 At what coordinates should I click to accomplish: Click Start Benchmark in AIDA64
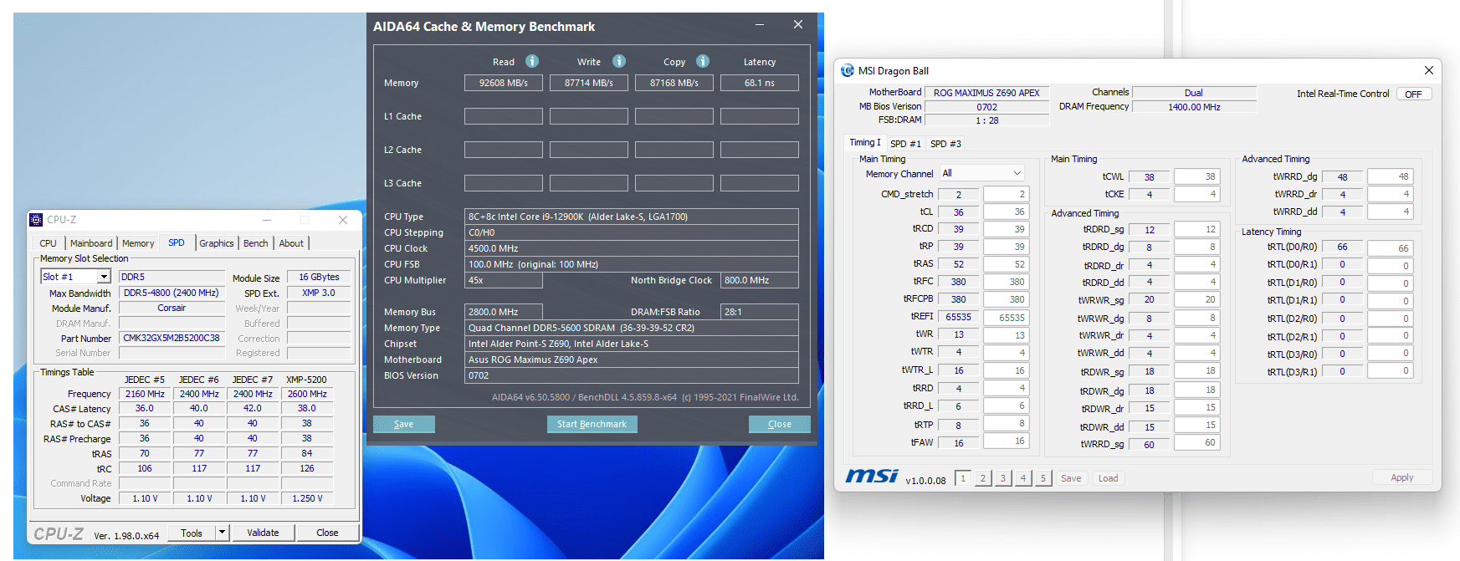click(592, 424)
